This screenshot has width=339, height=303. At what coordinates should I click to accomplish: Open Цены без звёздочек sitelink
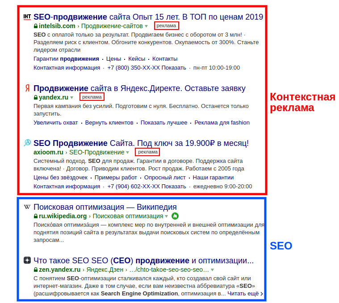[61, 177]
